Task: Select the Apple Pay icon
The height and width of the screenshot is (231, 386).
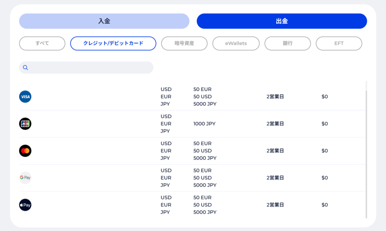Action: click(x=25, y=205)
